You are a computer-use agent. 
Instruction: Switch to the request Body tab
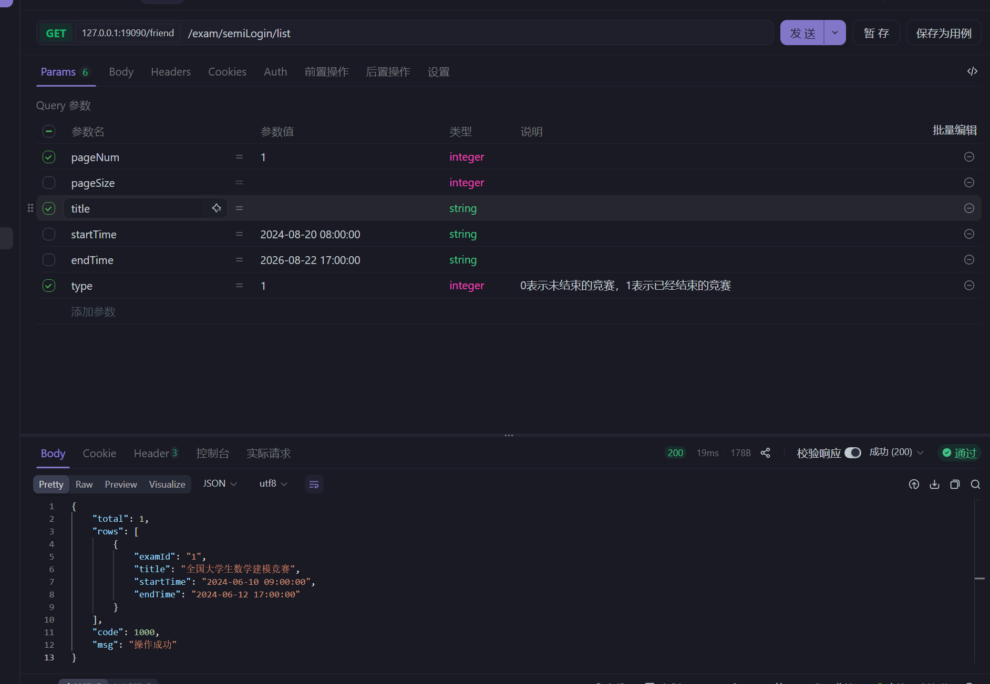121,72
